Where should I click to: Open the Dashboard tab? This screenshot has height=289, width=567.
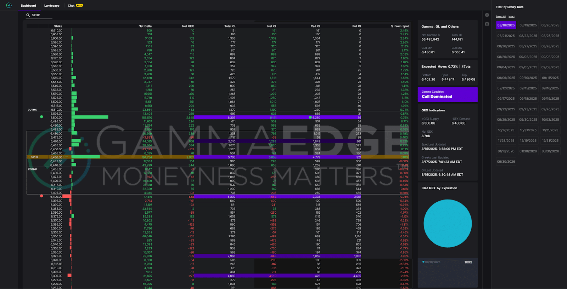(28, 6)
